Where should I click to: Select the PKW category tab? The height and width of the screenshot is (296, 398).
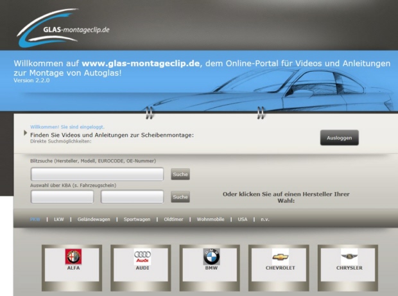click(35, 220)
